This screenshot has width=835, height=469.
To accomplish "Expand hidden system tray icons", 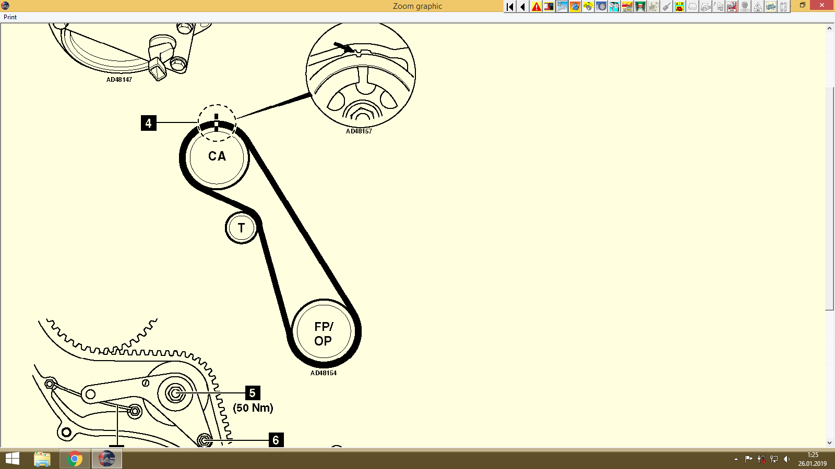I will (x=735, y=459).
